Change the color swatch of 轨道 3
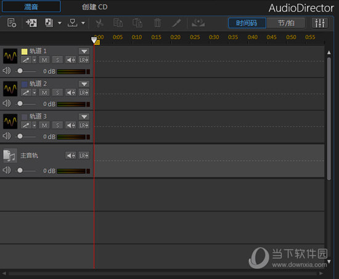This screenshot has width=339, height=279. pyautogui.click(x=25, y=116)
